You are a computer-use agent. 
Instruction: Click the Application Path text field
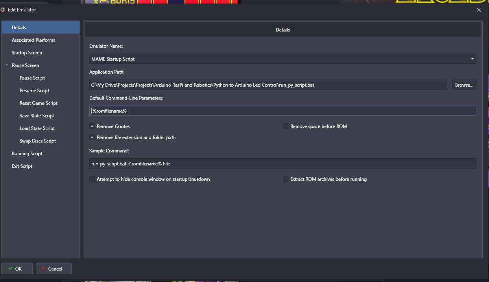coord(268,85)
